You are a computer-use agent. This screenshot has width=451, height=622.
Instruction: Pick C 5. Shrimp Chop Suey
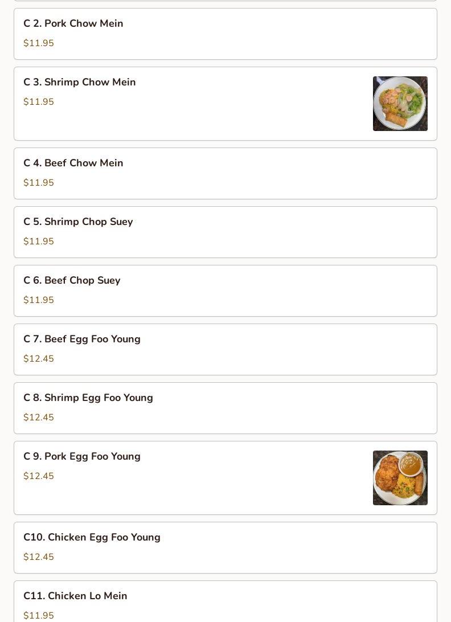[225, 232]
